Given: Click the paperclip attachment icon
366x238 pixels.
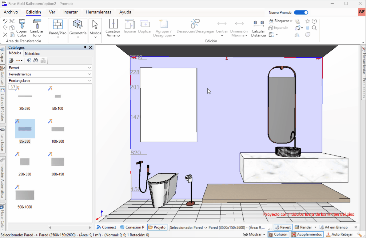Looking at the screenshot, I should [308, 28].
